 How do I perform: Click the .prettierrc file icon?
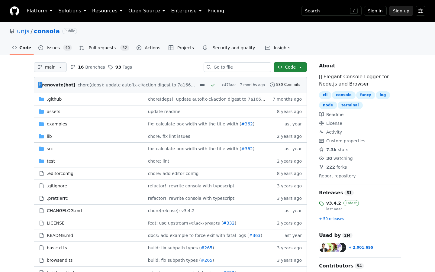pyautogui.click(x=41, y=198)
